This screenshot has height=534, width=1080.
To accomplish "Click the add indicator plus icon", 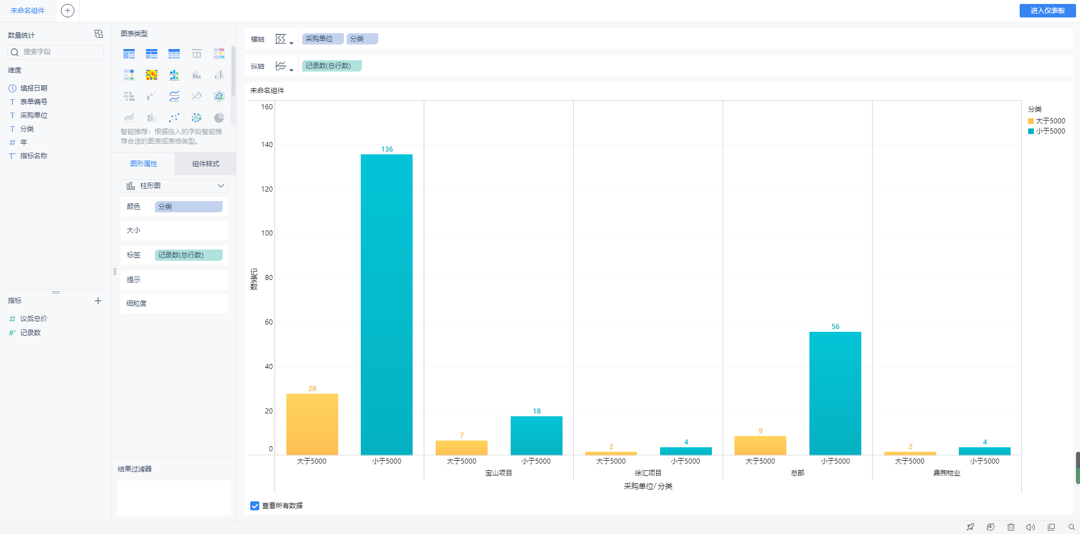I will point(98,301).
